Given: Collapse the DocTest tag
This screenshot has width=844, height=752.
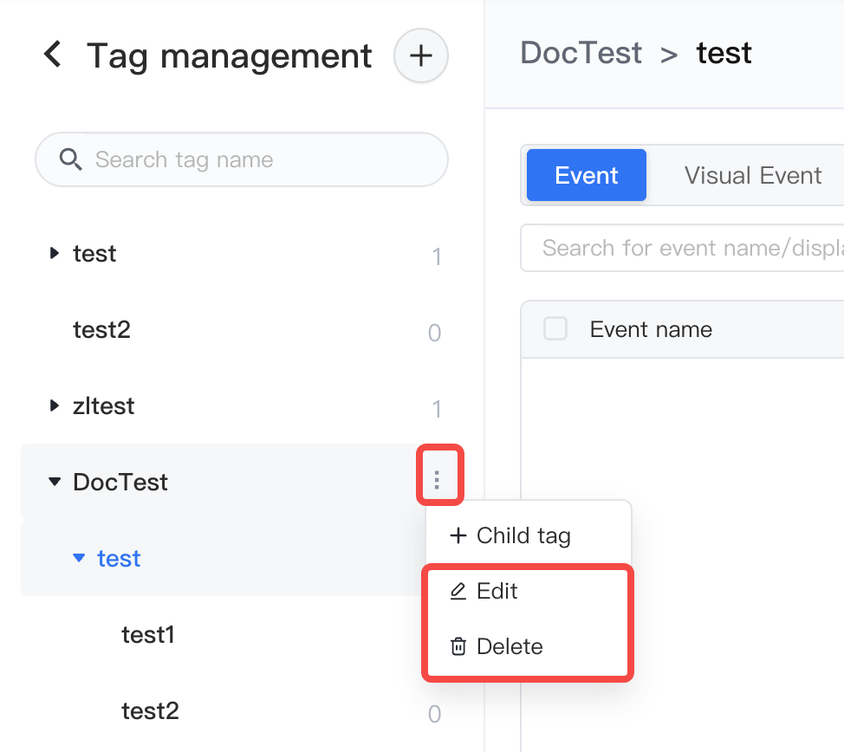Looking at the screenshot, I should 55,481.
